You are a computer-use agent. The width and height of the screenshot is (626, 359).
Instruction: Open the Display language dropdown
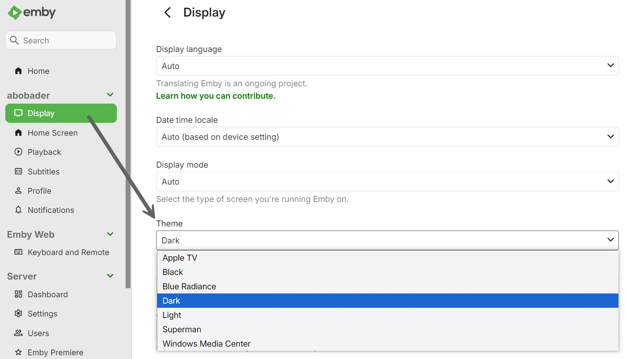pyautogui.click(x=387, y=66)
